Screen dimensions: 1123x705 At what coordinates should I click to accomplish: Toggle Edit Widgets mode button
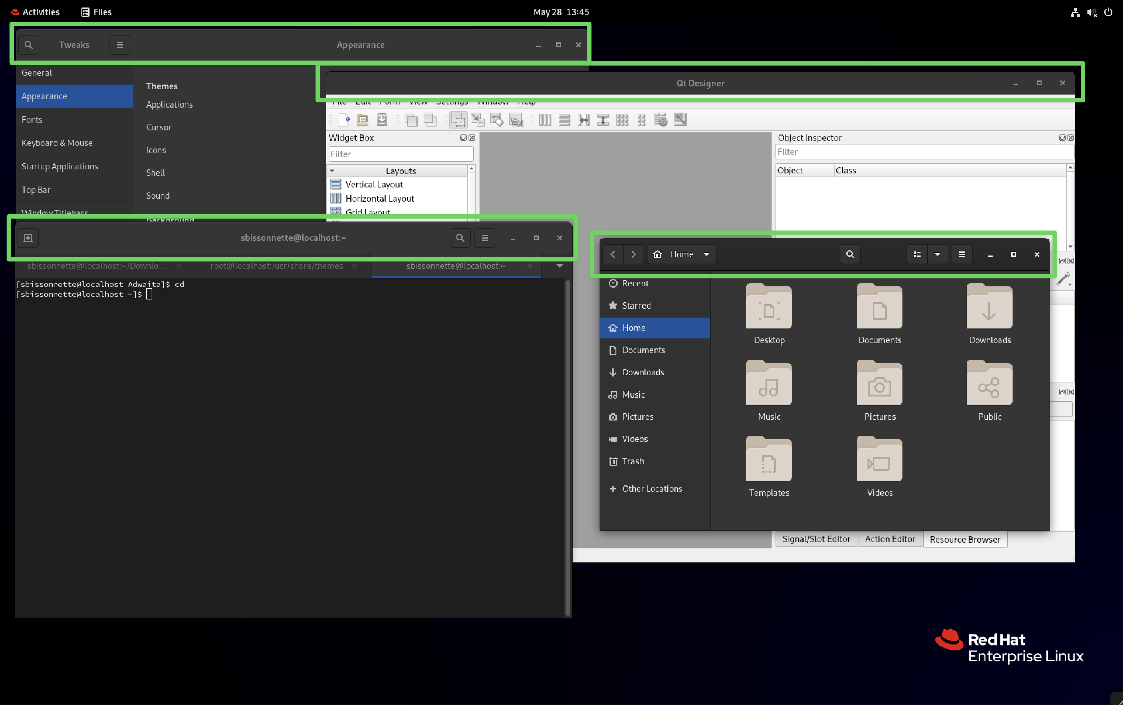(458, 120)
